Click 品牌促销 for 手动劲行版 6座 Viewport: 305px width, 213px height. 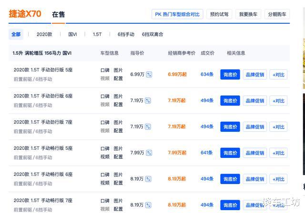255,101
